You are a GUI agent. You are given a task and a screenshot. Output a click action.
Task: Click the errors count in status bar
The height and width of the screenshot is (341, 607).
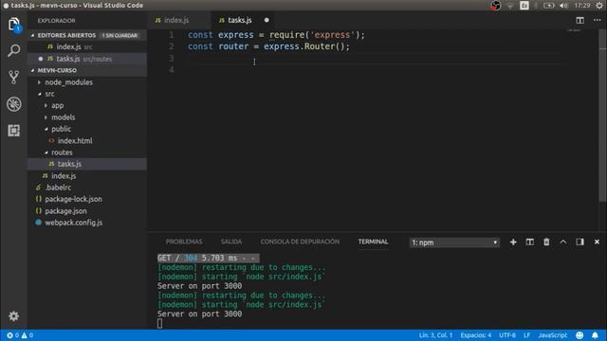12,335
